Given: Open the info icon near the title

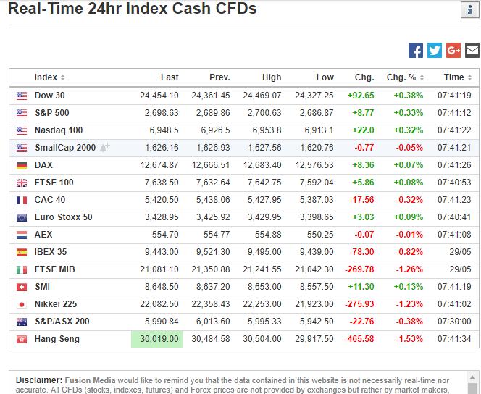Looking at the screenshot, I should click(x=469, y=10).
